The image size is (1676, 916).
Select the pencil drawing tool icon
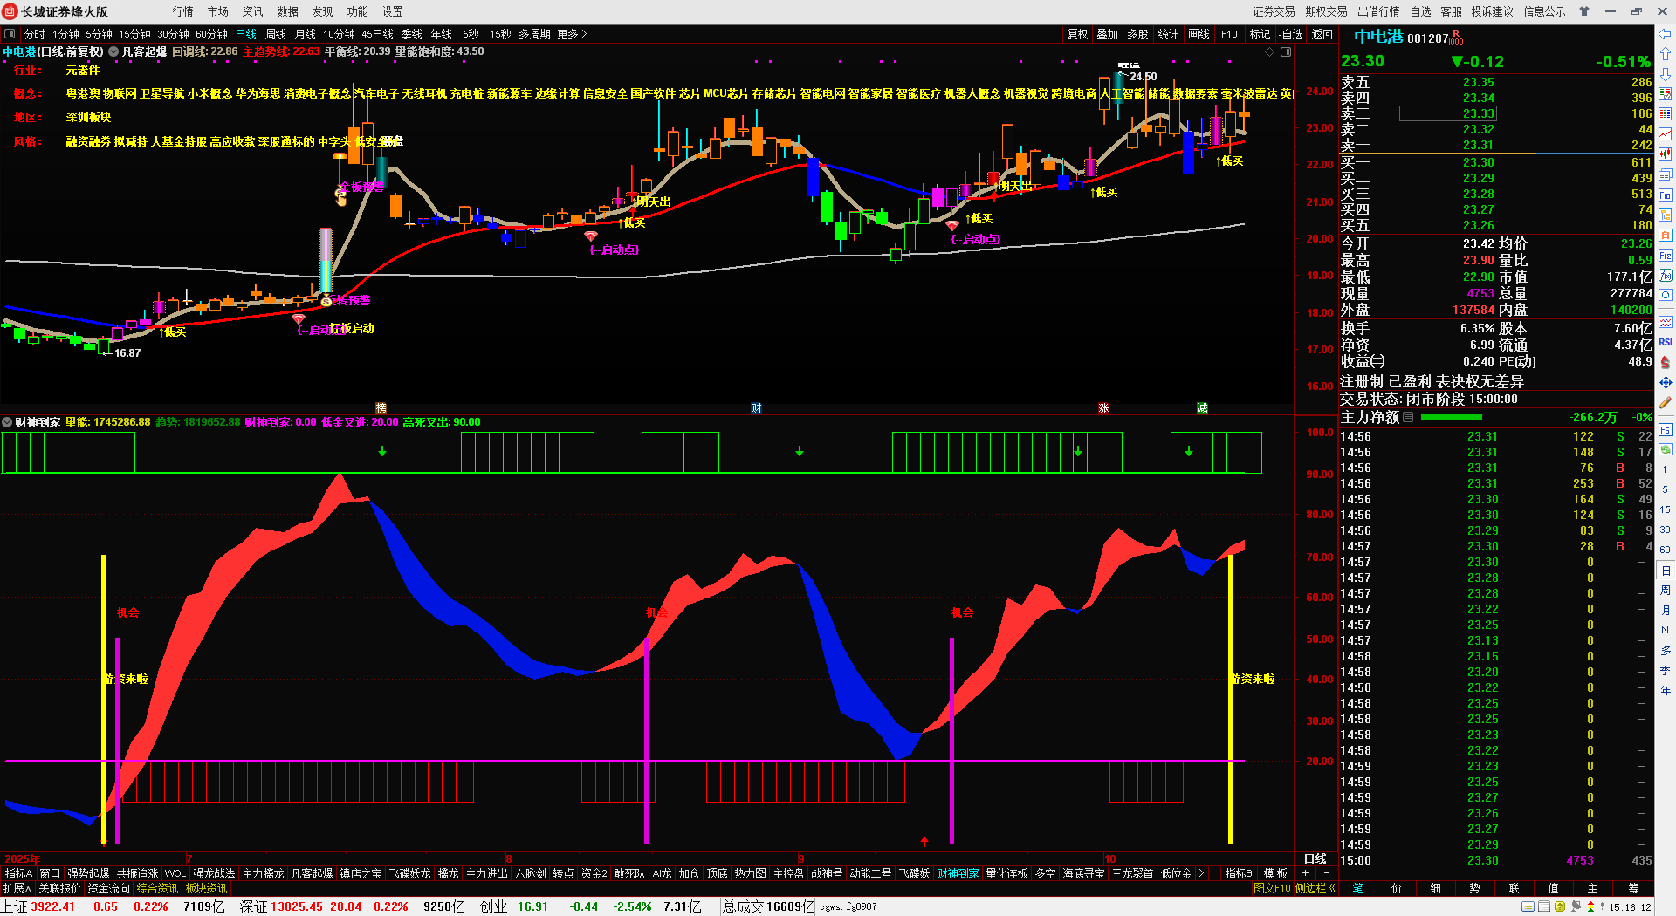[1666, 403]
